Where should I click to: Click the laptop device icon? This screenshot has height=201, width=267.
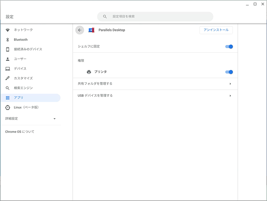[x=8, y=69]
